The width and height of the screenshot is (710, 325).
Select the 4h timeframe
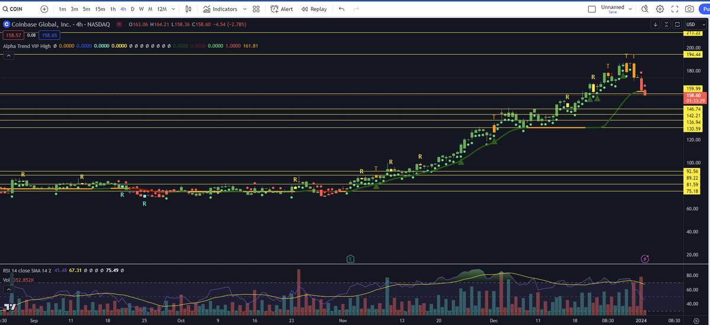(x=123, y=9)
